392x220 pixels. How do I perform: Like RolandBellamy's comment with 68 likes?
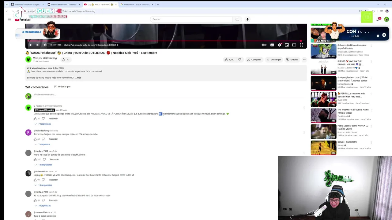[35, 139]
